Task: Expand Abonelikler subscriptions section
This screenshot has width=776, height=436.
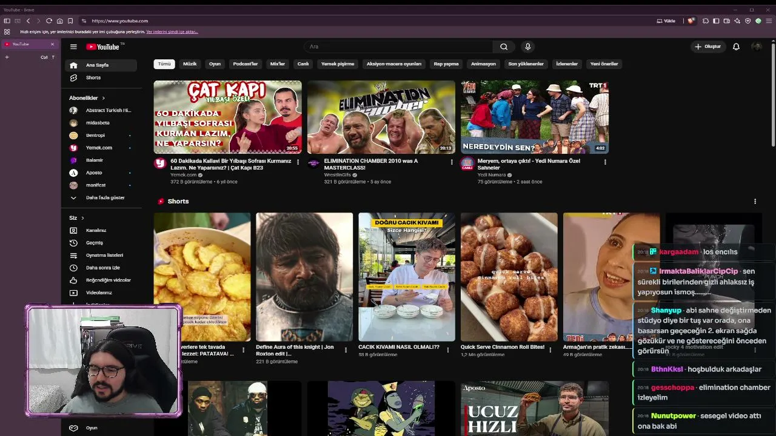Action: pyautogui.click(x=87, y=97)
